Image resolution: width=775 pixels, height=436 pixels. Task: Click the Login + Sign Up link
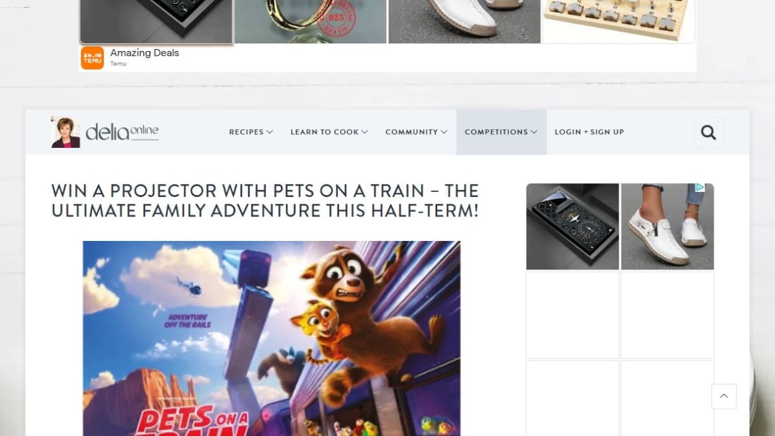[x=589, y=132]
